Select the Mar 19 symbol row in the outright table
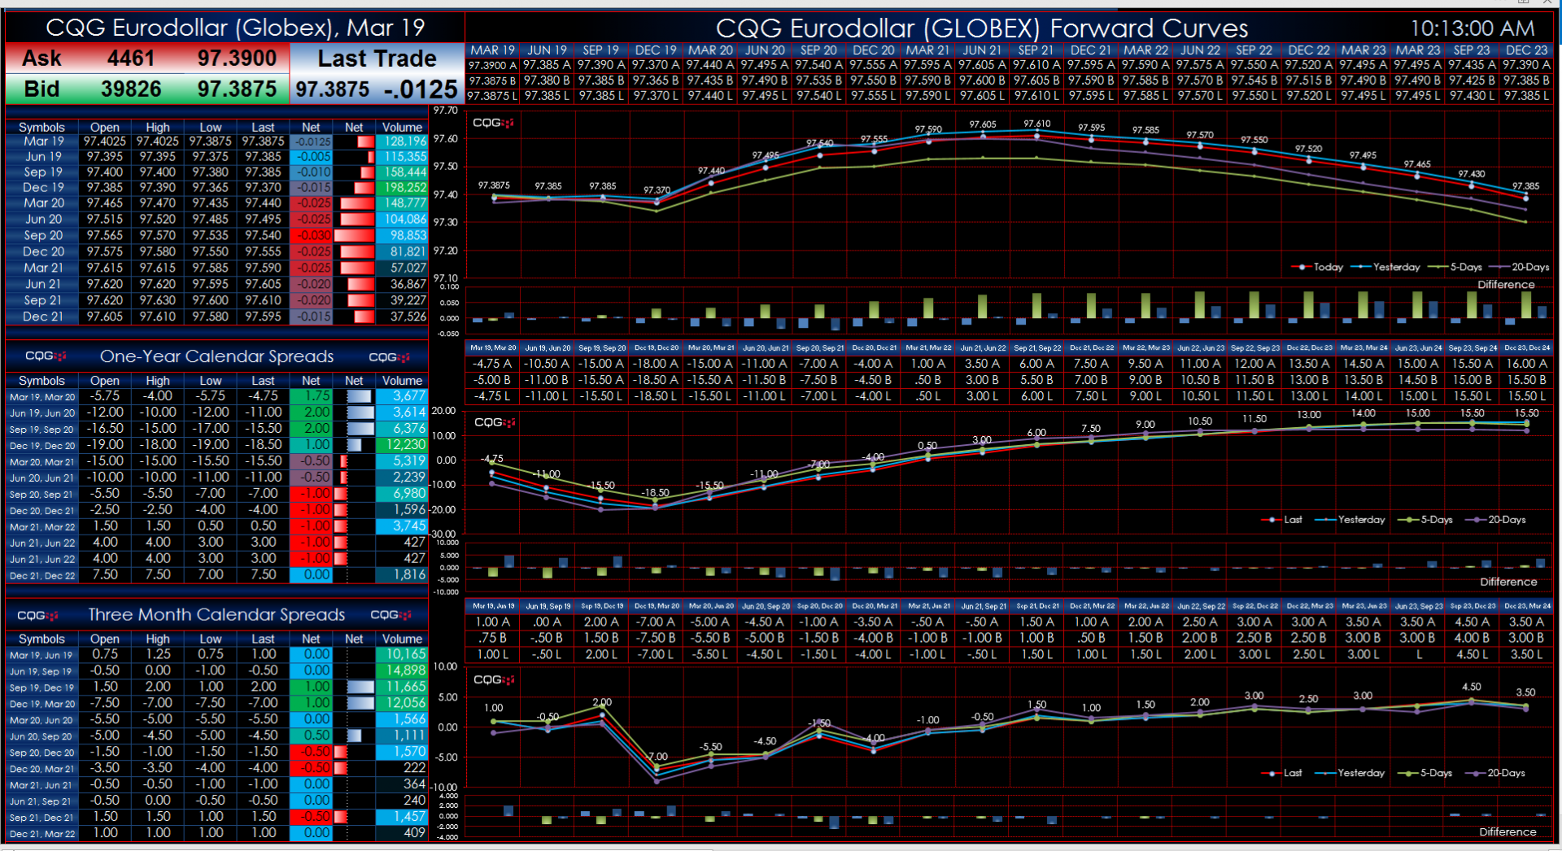1562x851 pixels. point(216,141)
